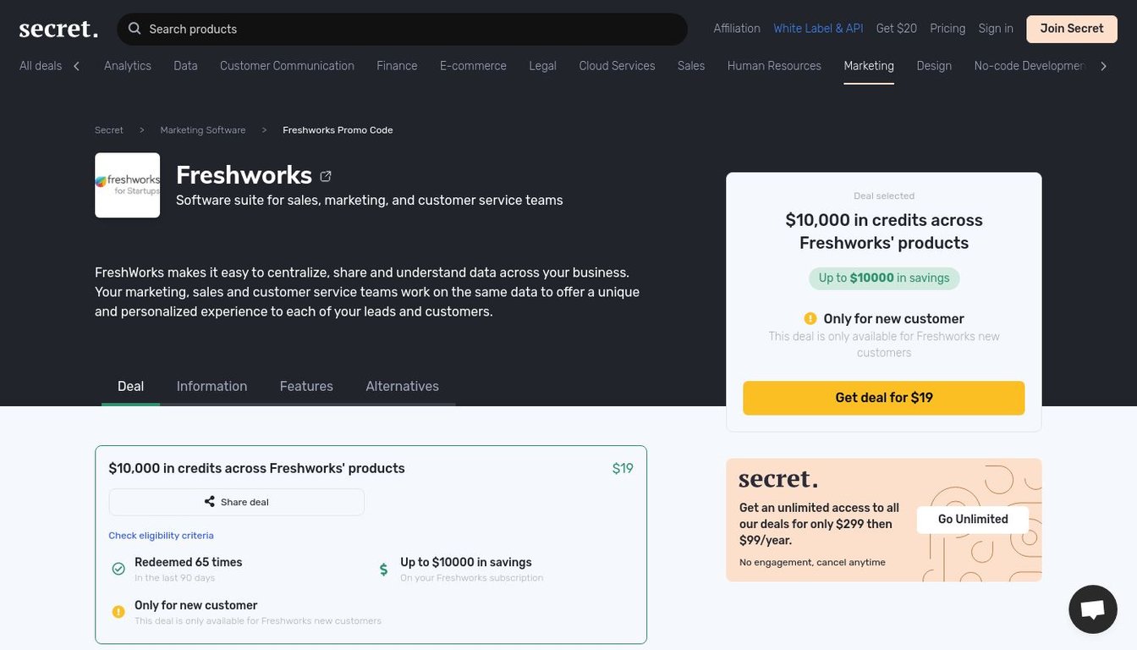Switch to the Deal tab
Screen dimensions: 1137x650
pos(130,386)
